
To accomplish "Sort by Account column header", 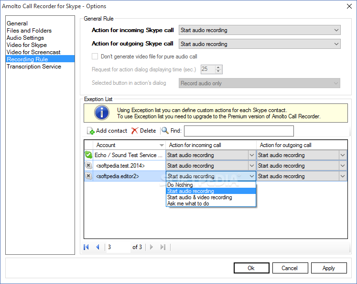I will 129,145.
